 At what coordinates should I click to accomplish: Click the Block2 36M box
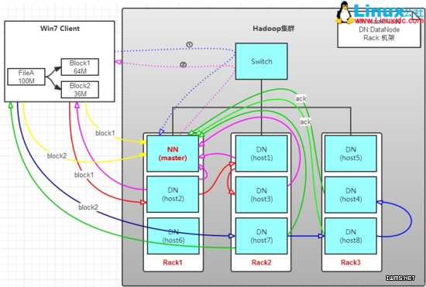tap(80, 90)
